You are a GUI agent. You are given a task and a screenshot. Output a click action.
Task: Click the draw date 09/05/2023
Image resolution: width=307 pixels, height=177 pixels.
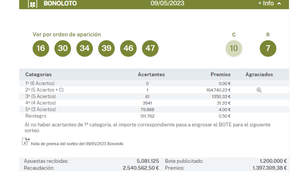pyautogui.click(x=167, y=3)
